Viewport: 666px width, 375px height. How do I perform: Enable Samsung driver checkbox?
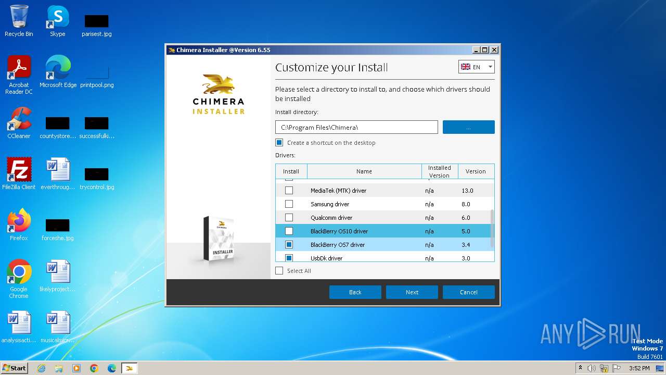click(289, 204)
